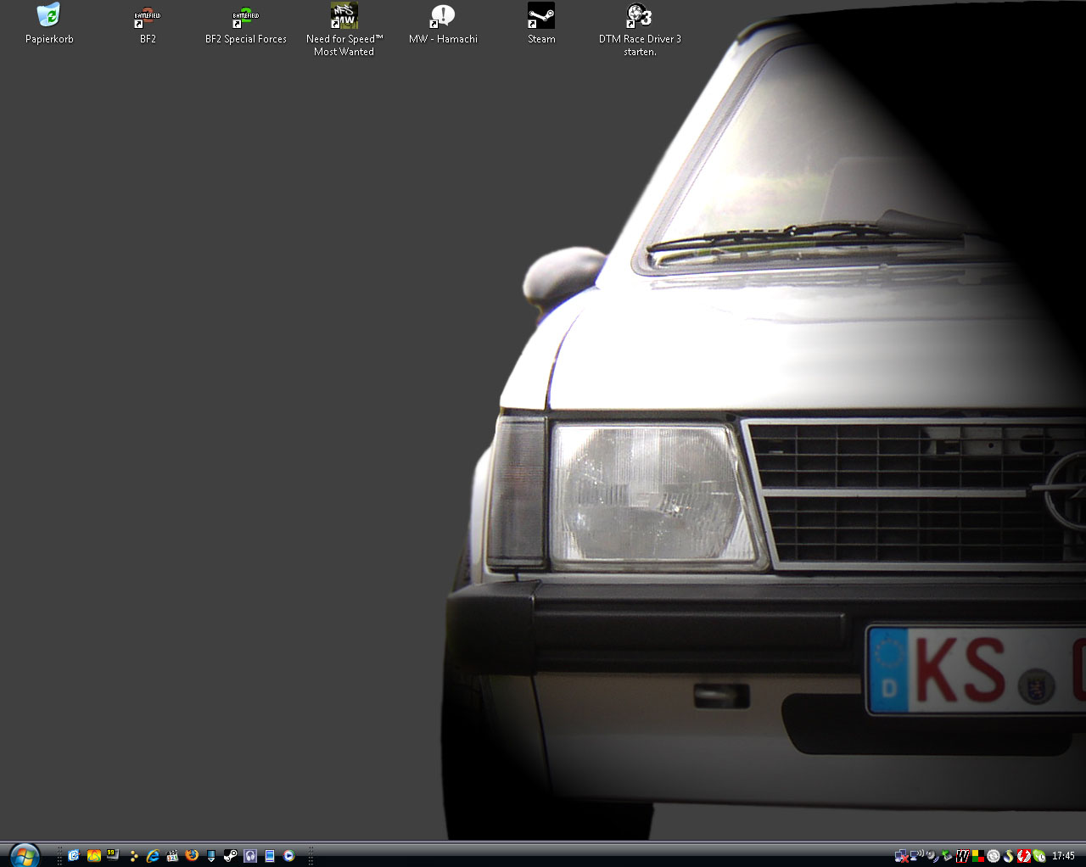Open the Windows Start menu orb
1086x867 pixels.
[x=24, y=855]
